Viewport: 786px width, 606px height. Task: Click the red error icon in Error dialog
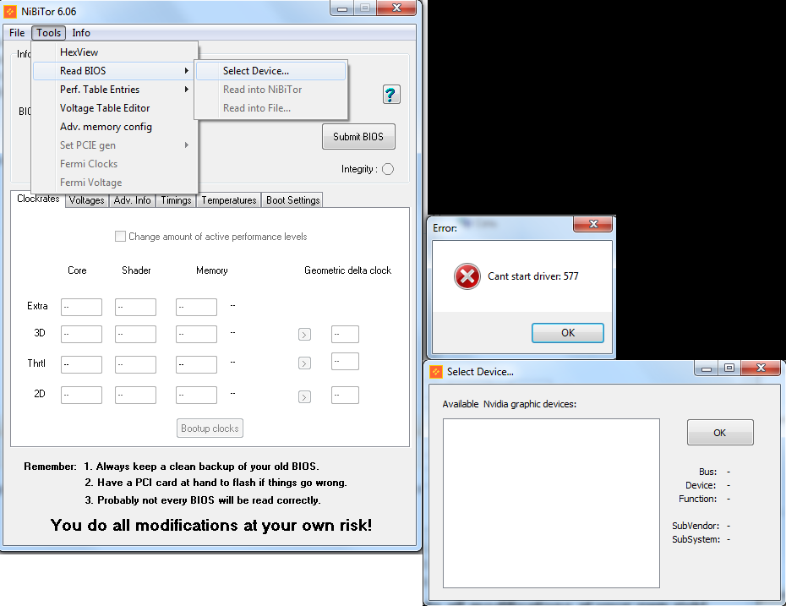click(467, 276)
